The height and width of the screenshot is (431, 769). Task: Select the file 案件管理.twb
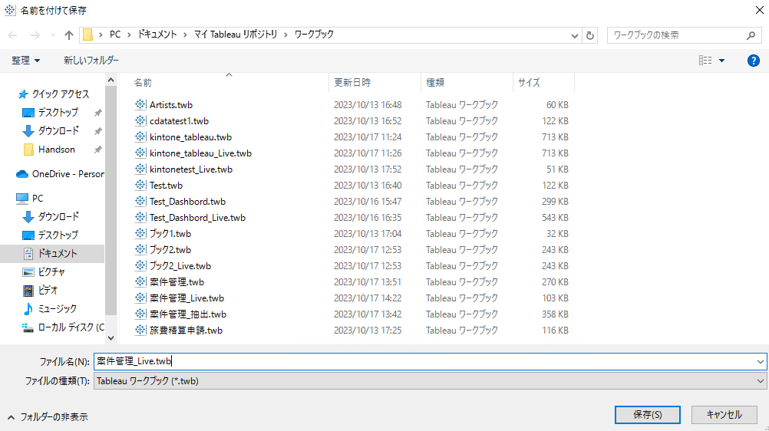pyautogui.click(x=177, y=282)
